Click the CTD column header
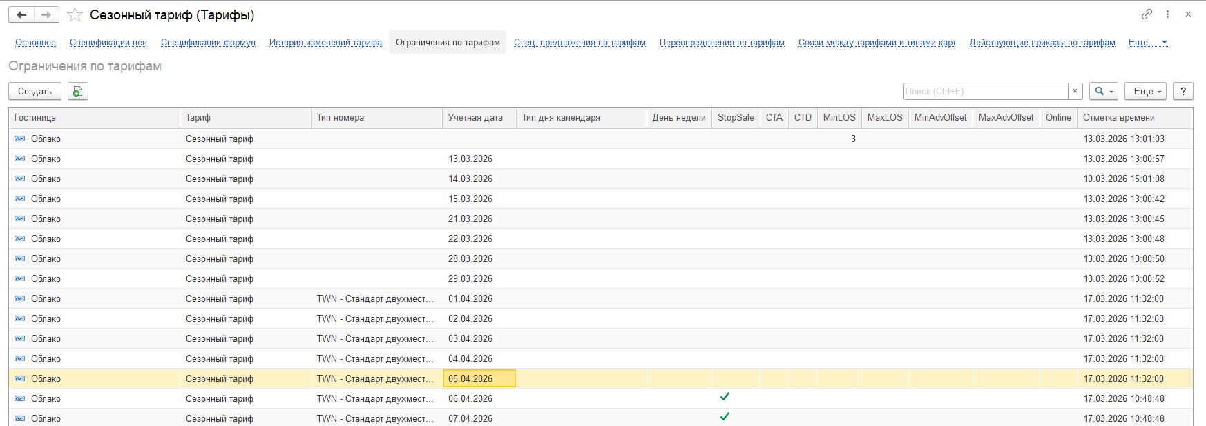 [x=803, y=118]
